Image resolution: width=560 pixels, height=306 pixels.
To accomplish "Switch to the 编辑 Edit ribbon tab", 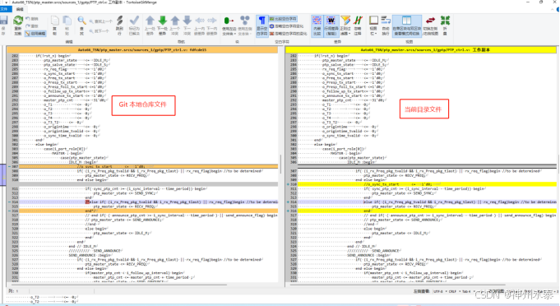I will [x=20, y=9].
